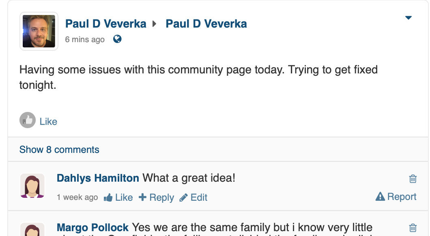
Task: Click Paul D Veverka's profile photo
Action: 39,31
